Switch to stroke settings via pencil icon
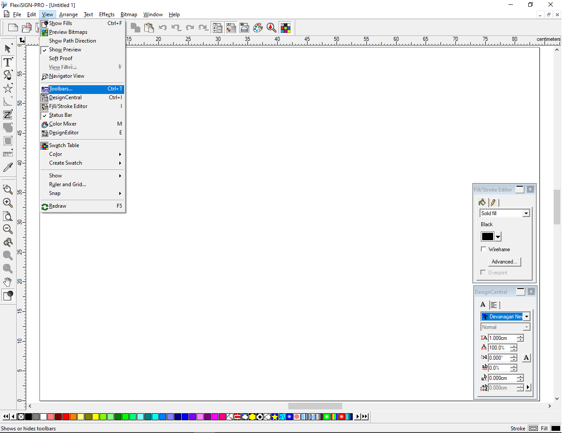562x433 pixels. click(x=493, y=202)
